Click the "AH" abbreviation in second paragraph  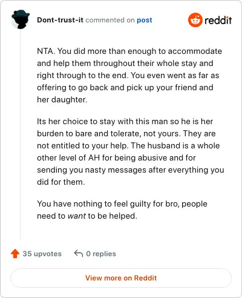coord(94,157)
